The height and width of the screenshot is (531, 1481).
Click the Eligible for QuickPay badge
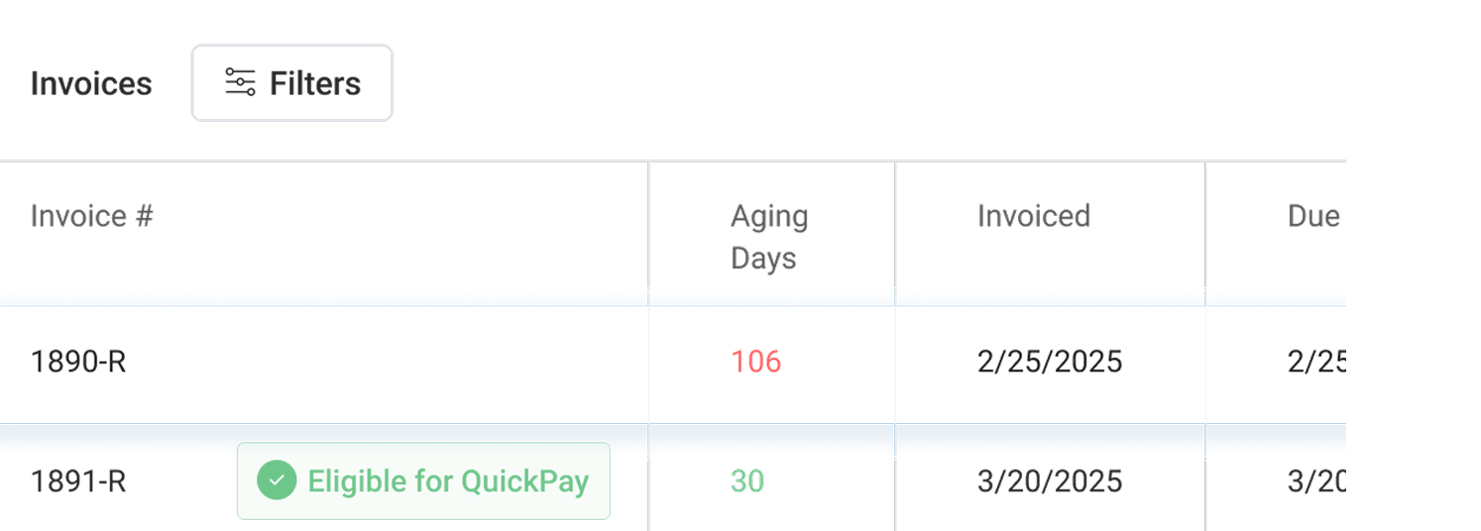(x=423, y=480)
